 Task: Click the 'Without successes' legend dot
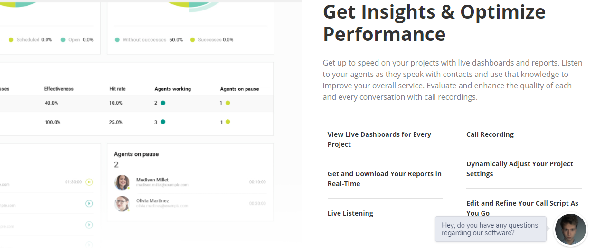[117, 40]
